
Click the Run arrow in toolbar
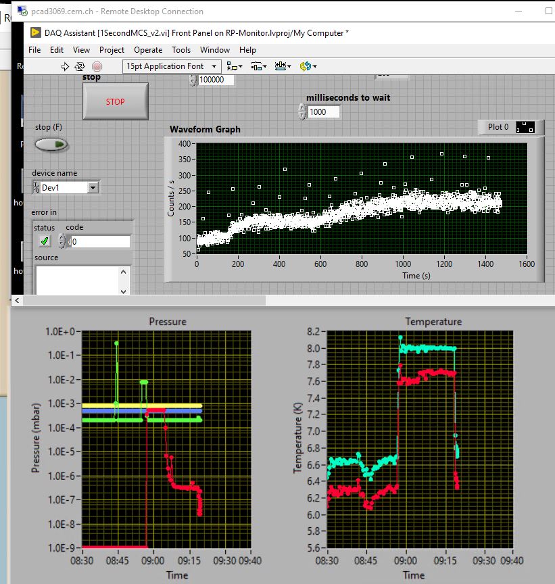click(66, 66)
